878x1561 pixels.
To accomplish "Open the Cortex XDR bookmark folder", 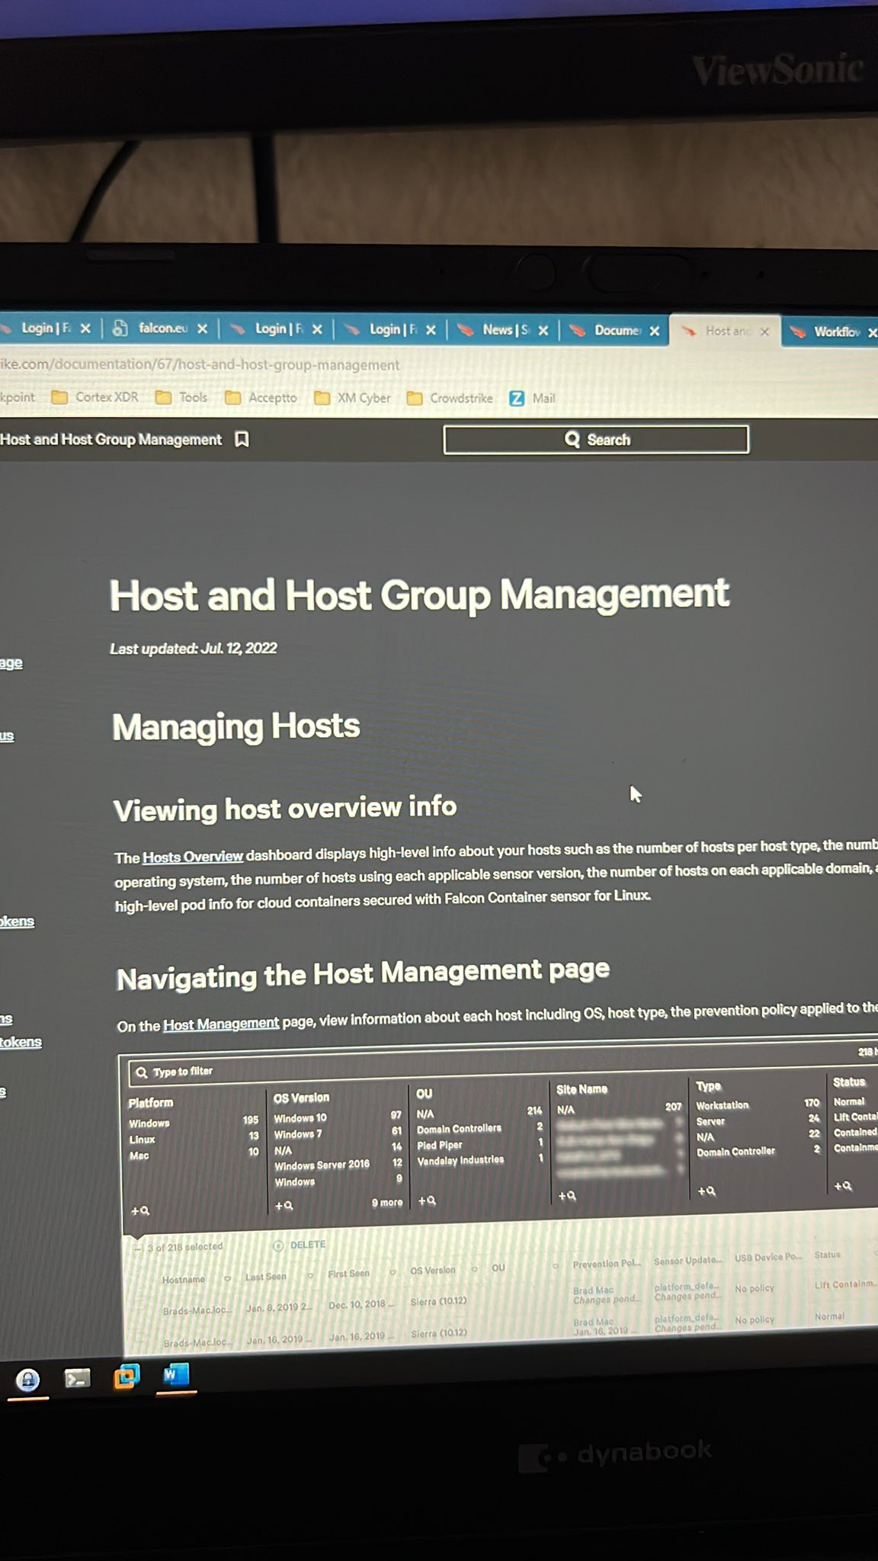I will 95,397.
